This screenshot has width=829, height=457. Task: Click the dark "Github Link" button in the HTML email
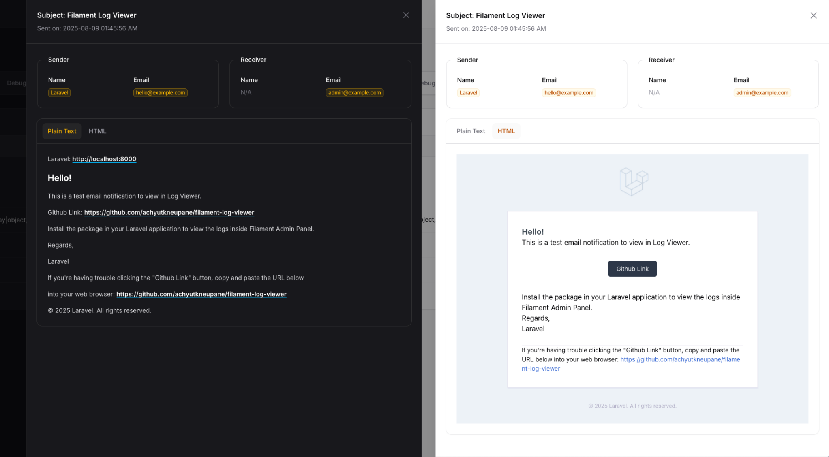(x=632, y=269)
